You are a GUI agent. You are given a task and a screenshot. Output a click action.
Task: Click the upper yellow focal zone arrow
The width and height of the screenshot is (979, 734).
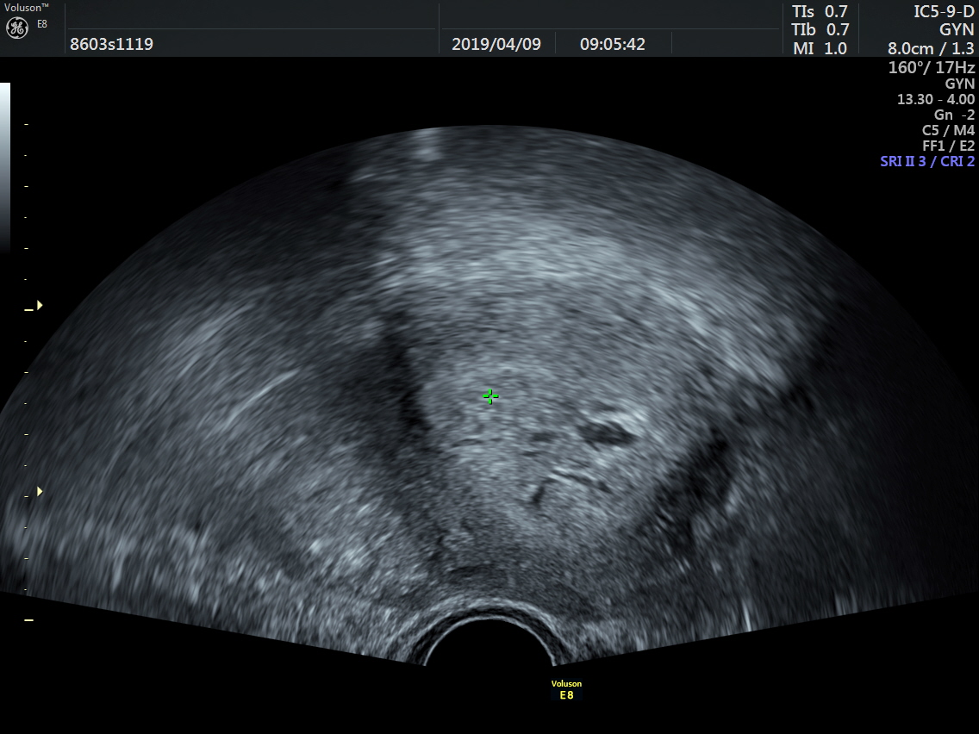tap(39, 306)
